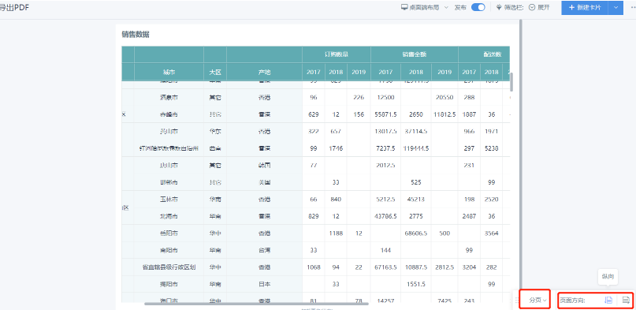This screenshot has height=310, width=636.
Task: Click the plus icon on 新建卡片
Action: tap(572, 7)
